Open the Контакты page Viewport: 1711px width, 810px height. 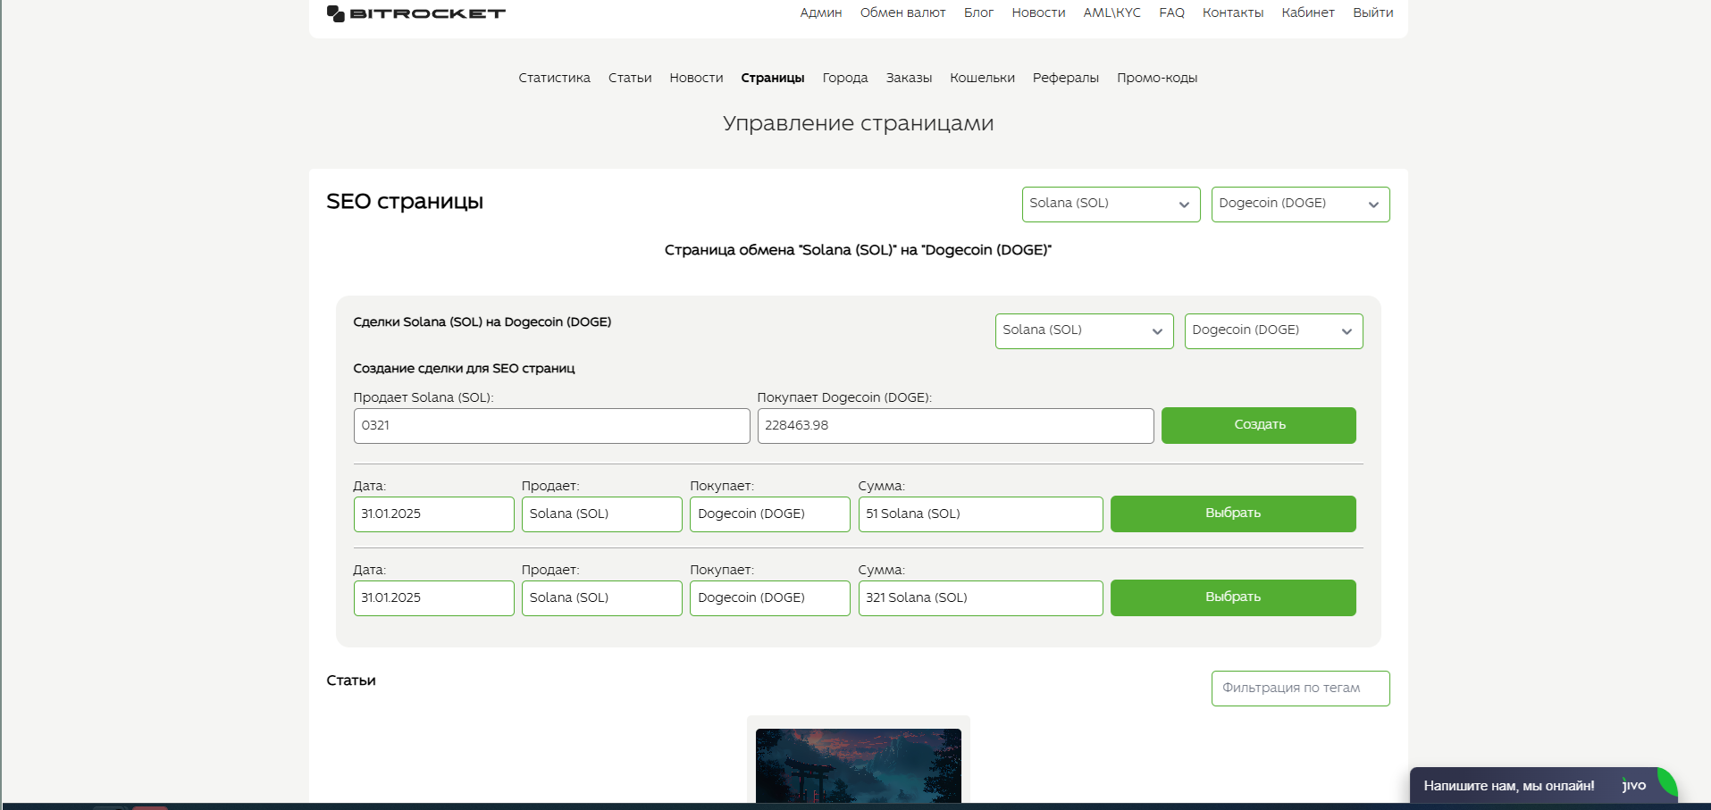1233,13
